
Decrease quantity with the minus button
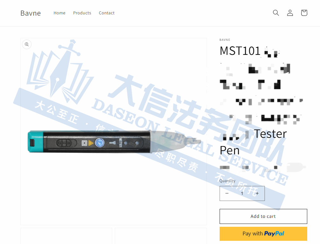pos(227,193)
